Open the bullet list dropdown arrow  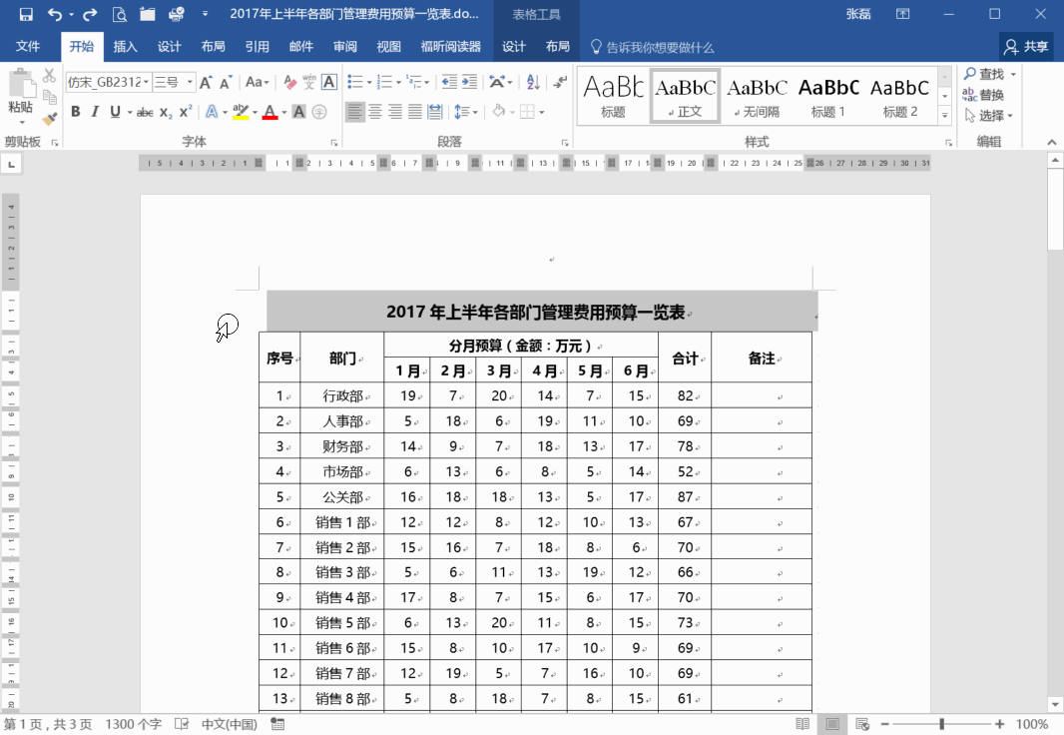click(x=369, y=82)
